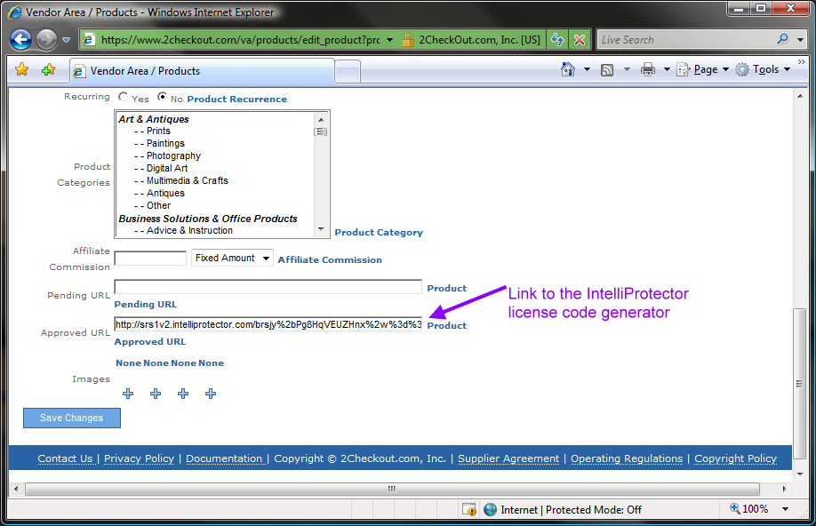Screen dimensions: 816x526
Task: Select the Recurring Yes radio button
Action: 123,96
